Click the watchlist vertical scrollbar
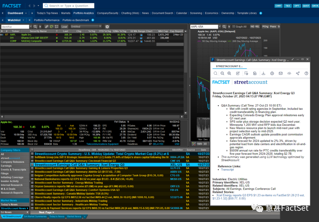This screenshot has height=222, width=319. (186, 72)
